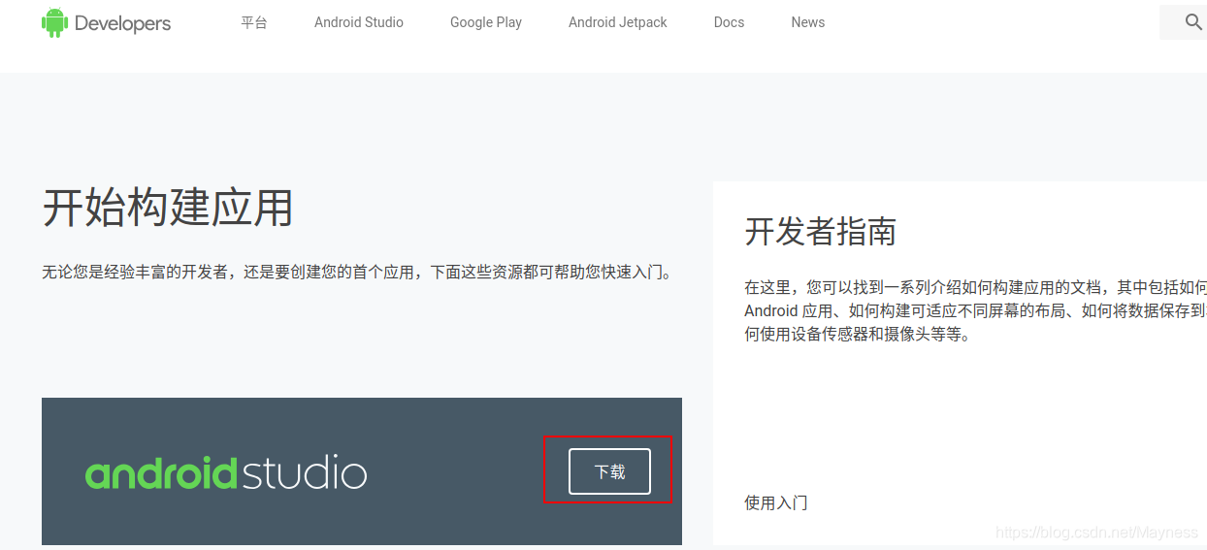The image size is (1207, 550).
Task: Open search with the magnifier icon
Action: (x=1193, y=22)
